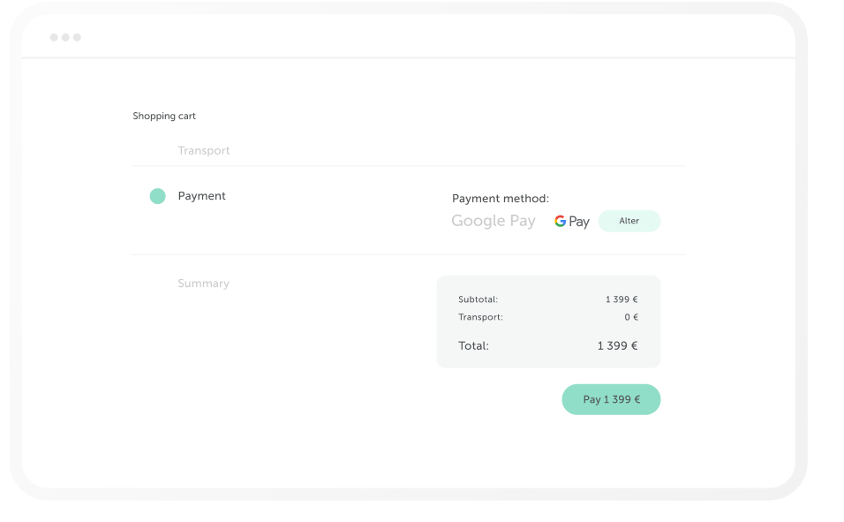Click the GPay badge next to payment method
Viewport: 844px width, 522px height.
571,221
